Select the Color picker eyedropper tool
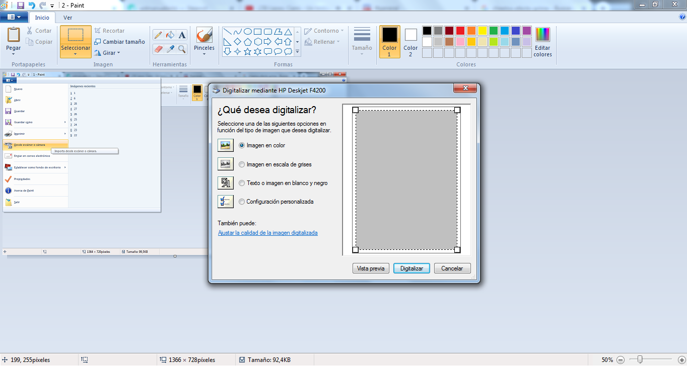The height and width of the screenshot is (366, 687). coord(170,49)
